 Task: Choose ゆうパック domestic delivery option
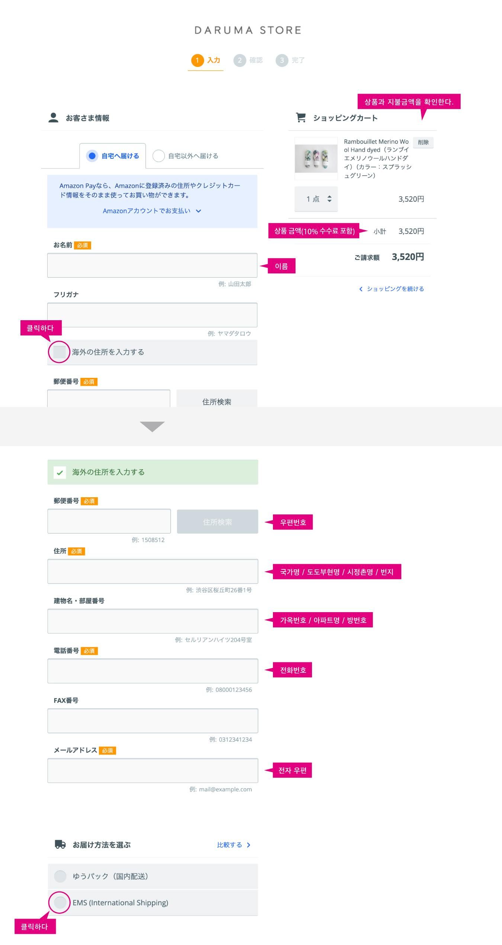[x=60, y=876]
